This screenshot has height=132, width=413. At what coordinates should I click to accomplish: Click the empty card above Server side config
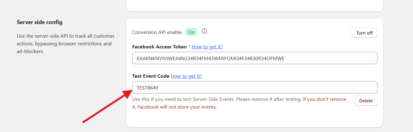coord(255,5)
